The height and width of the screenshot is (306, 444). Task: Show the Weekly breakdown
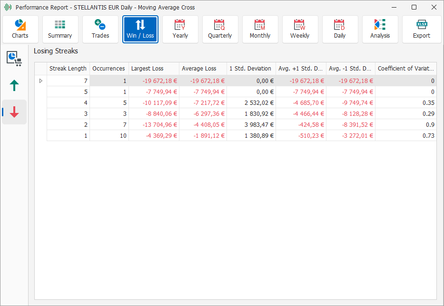[x=300, y=29]
